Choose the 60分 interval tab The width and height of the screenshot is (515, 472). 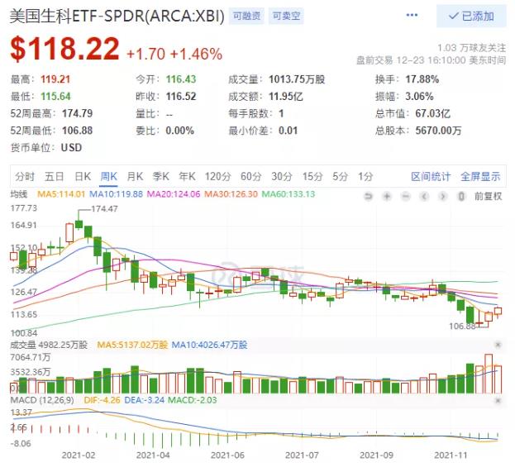pos(250,176)
